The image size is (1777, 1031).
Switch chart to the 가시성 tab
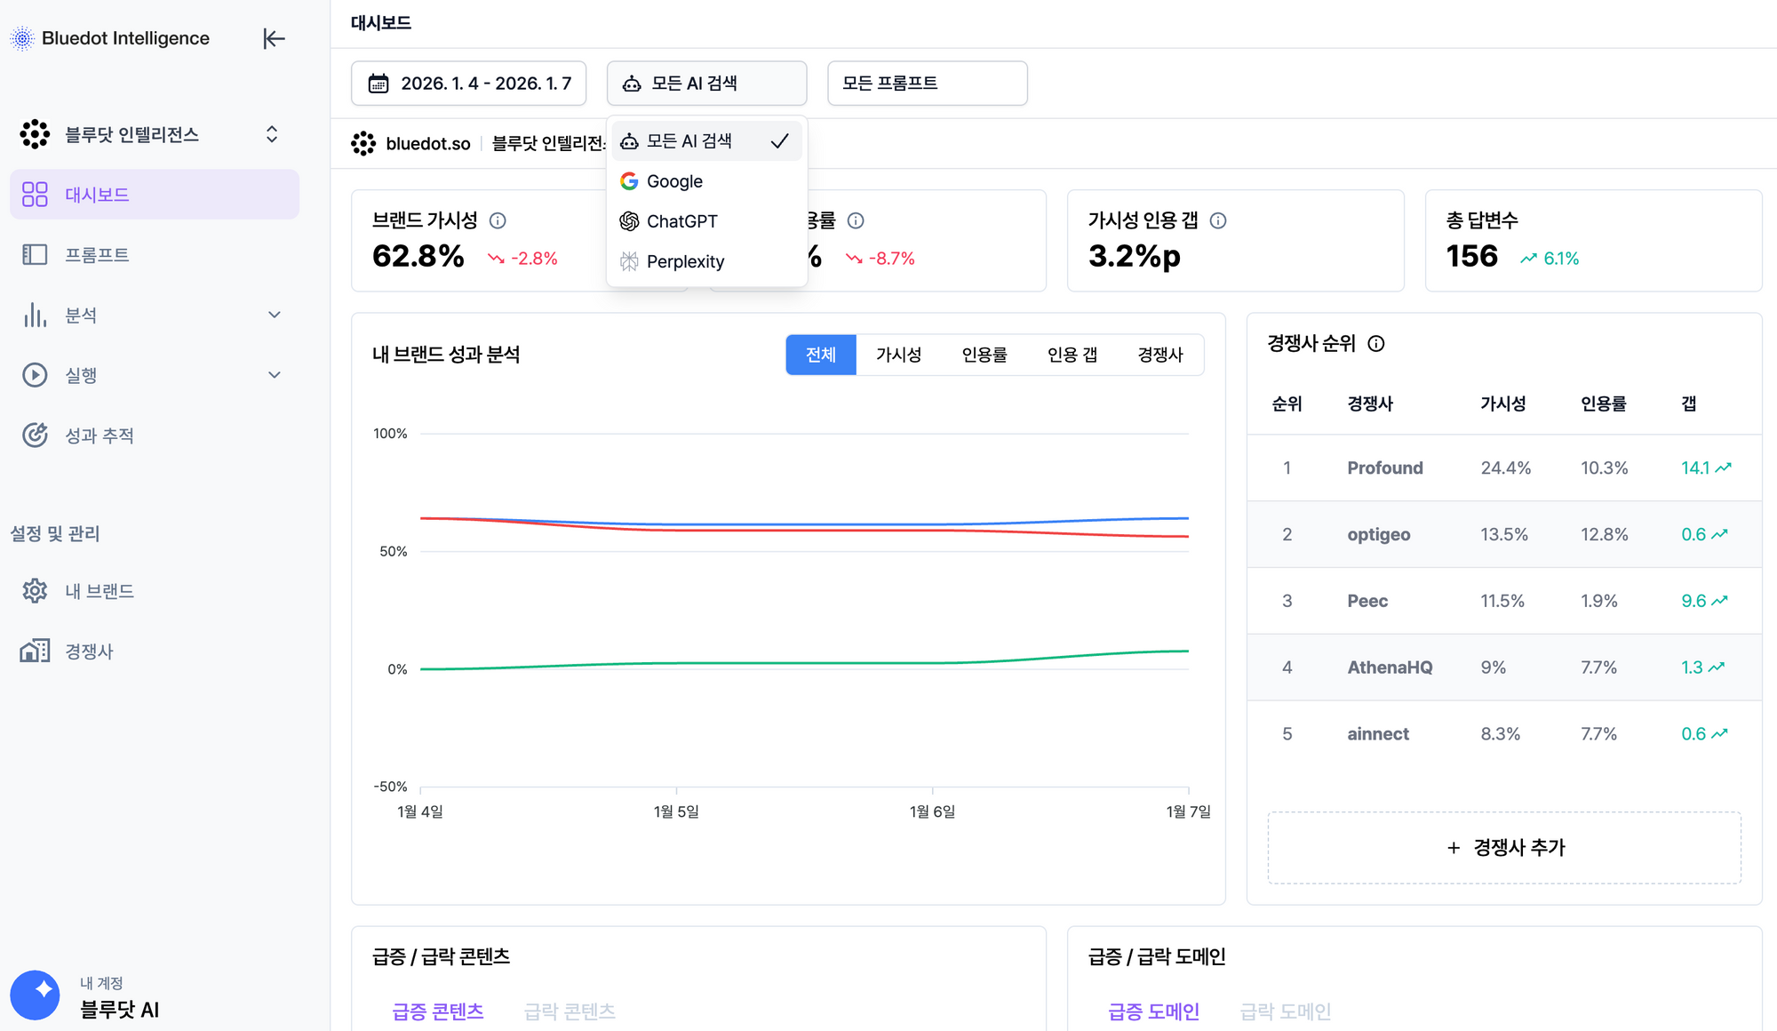(x=898, y=355)
